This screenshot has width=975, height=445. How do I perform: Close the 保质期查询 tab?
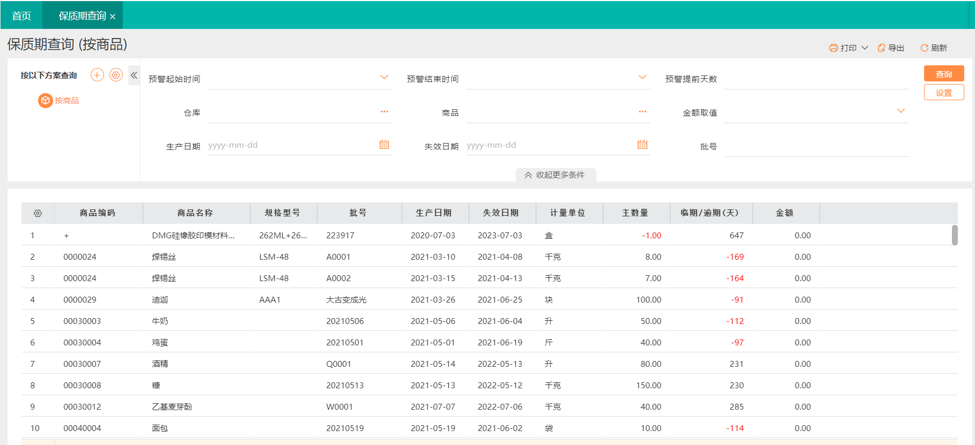(113, 17)
